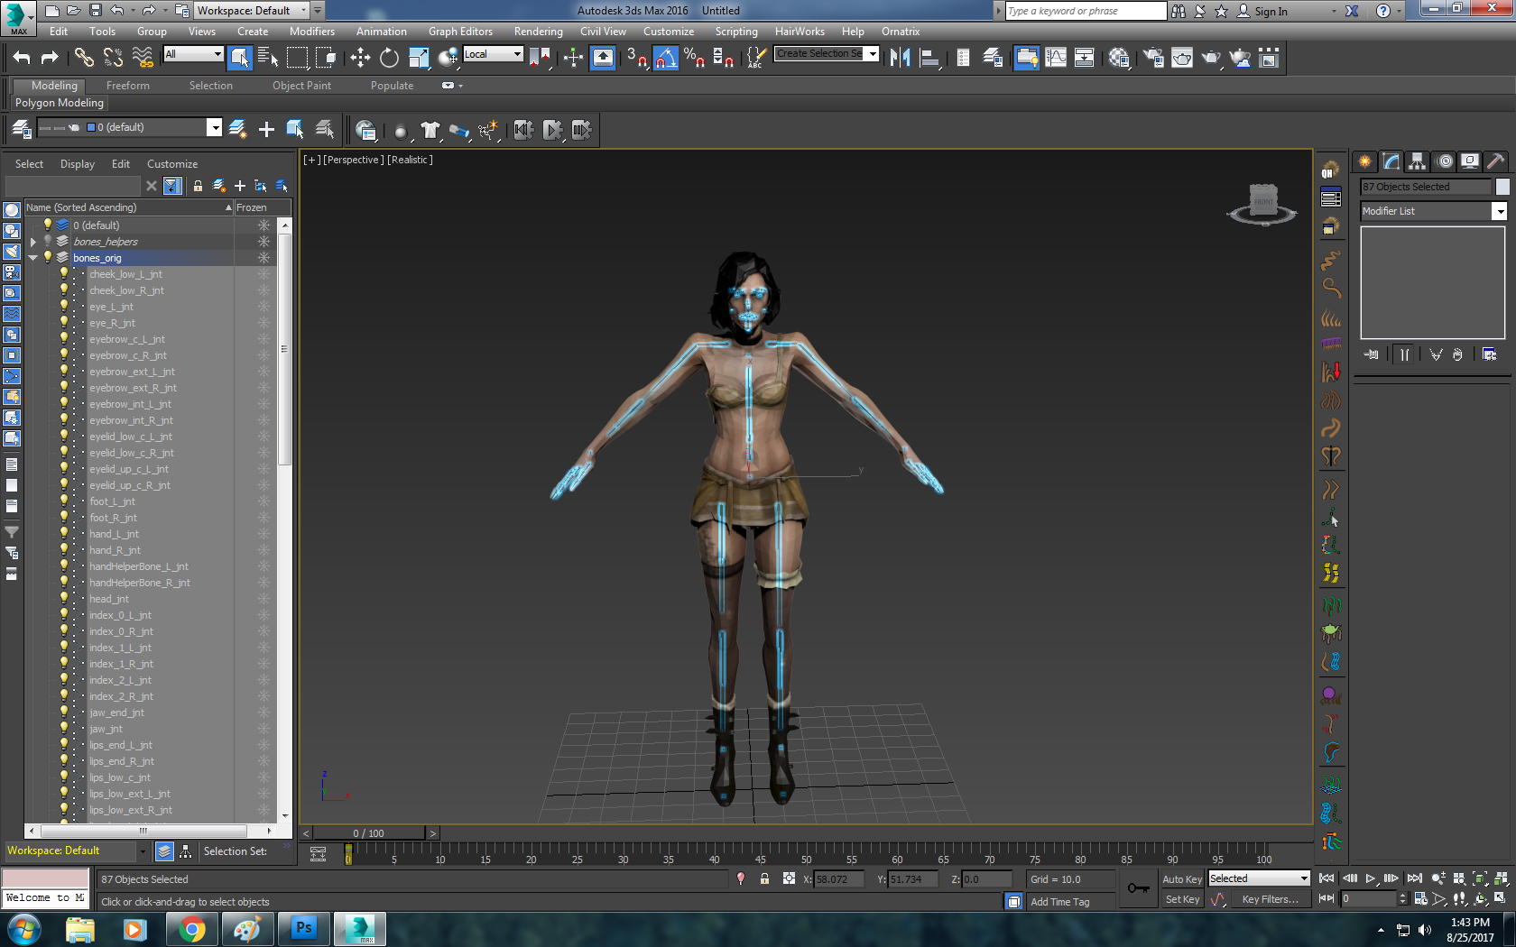Open the Customize menu in Scene Explorer

click(172, 164)
